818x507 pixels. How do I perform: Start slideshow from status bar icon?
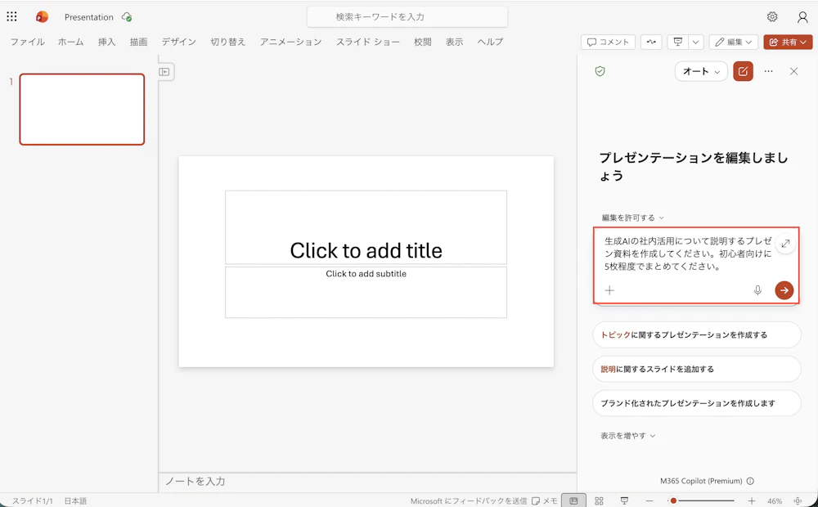coord(624,500)
